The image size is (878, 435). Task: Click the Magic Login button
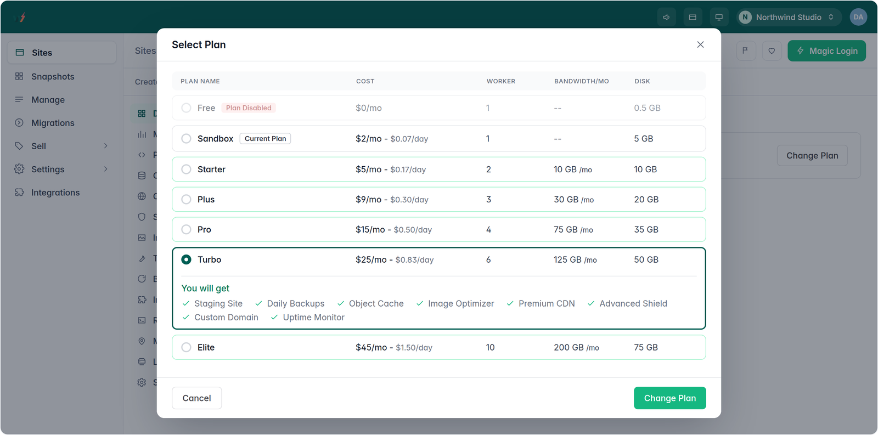tap(827, 50)
